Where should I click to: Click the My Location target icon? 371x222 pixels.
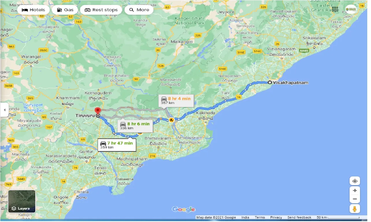pos(355,181)
